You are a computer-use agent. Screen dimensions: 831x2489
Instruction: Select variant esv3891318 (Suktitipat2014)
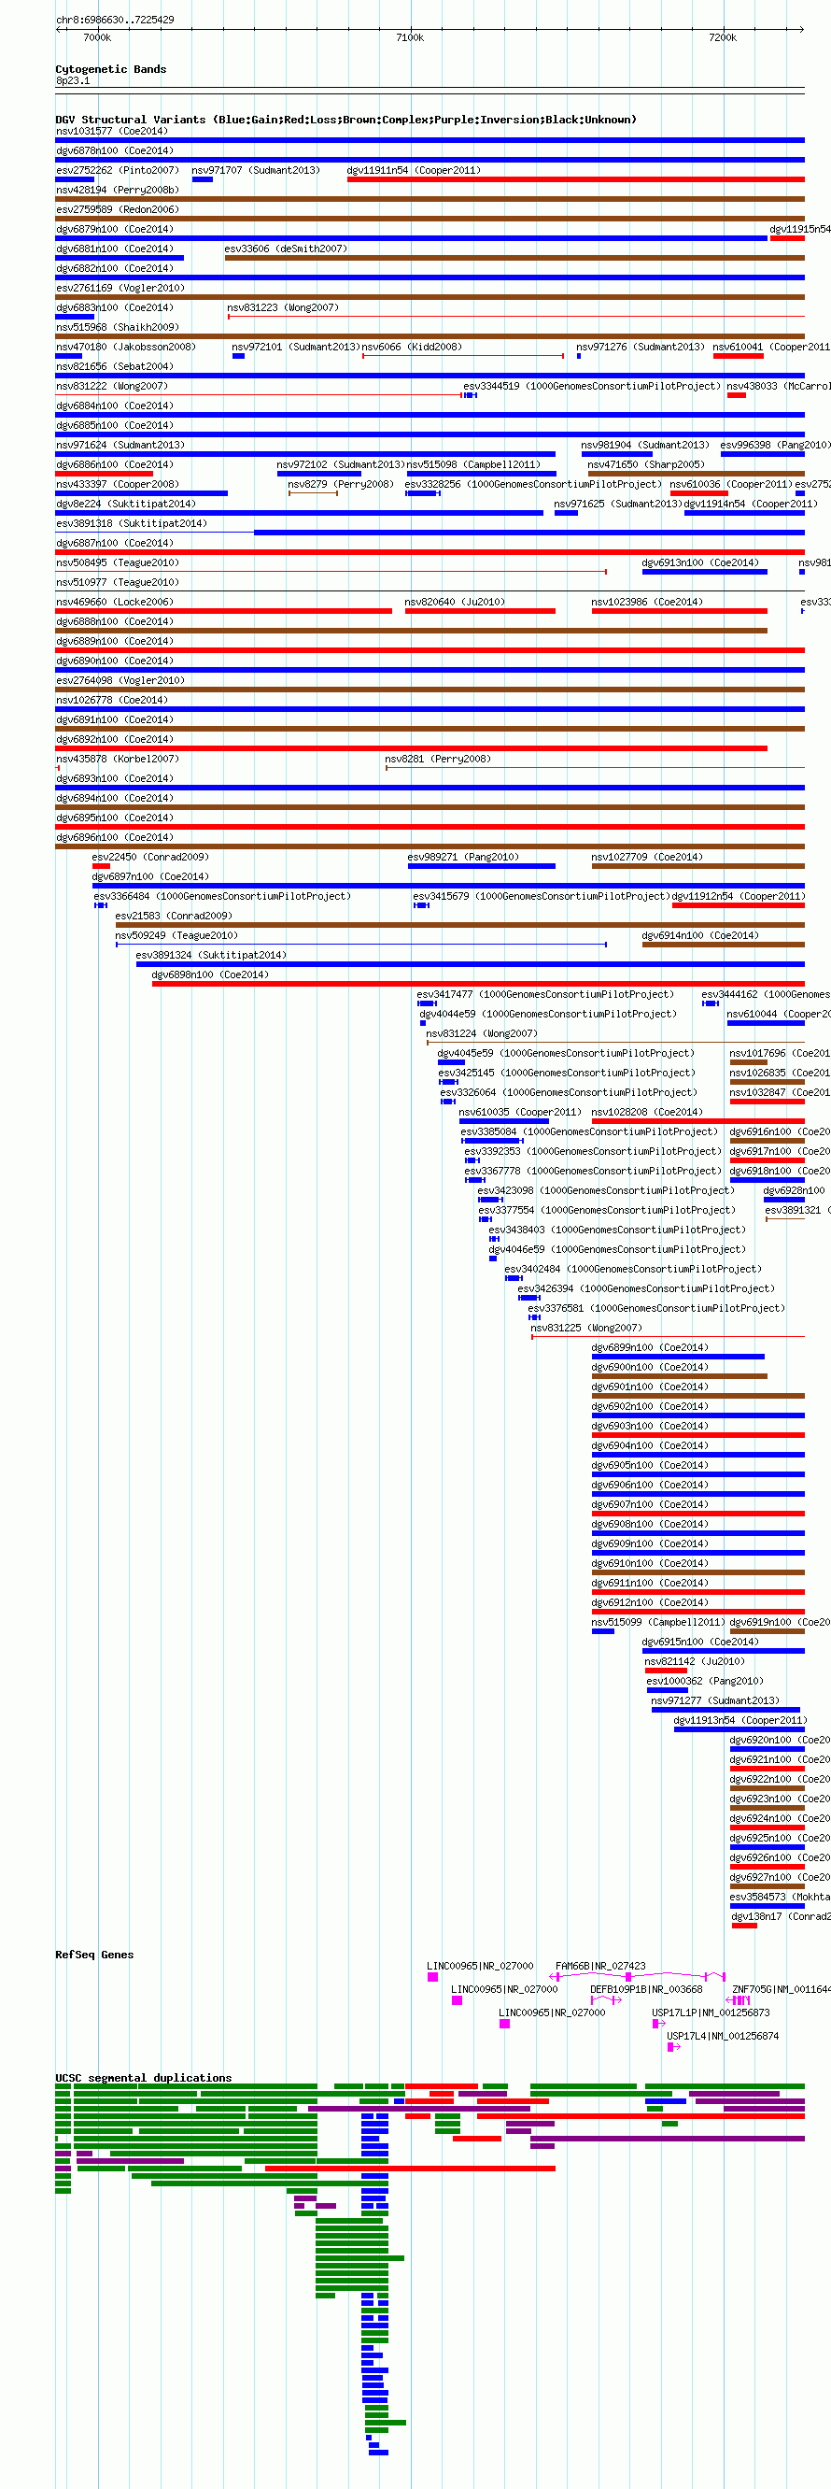132,524
